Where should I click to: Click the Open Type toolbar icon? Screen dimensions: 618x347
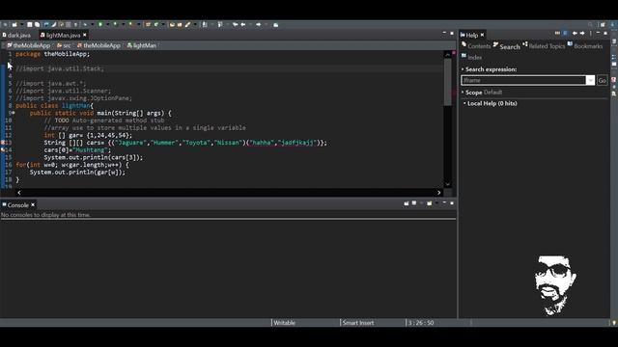pos(172,25)
